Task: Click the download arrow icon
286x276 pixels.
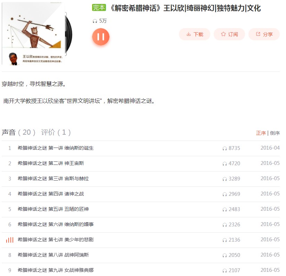Action: pyautogui.click(x=189, y=34)
